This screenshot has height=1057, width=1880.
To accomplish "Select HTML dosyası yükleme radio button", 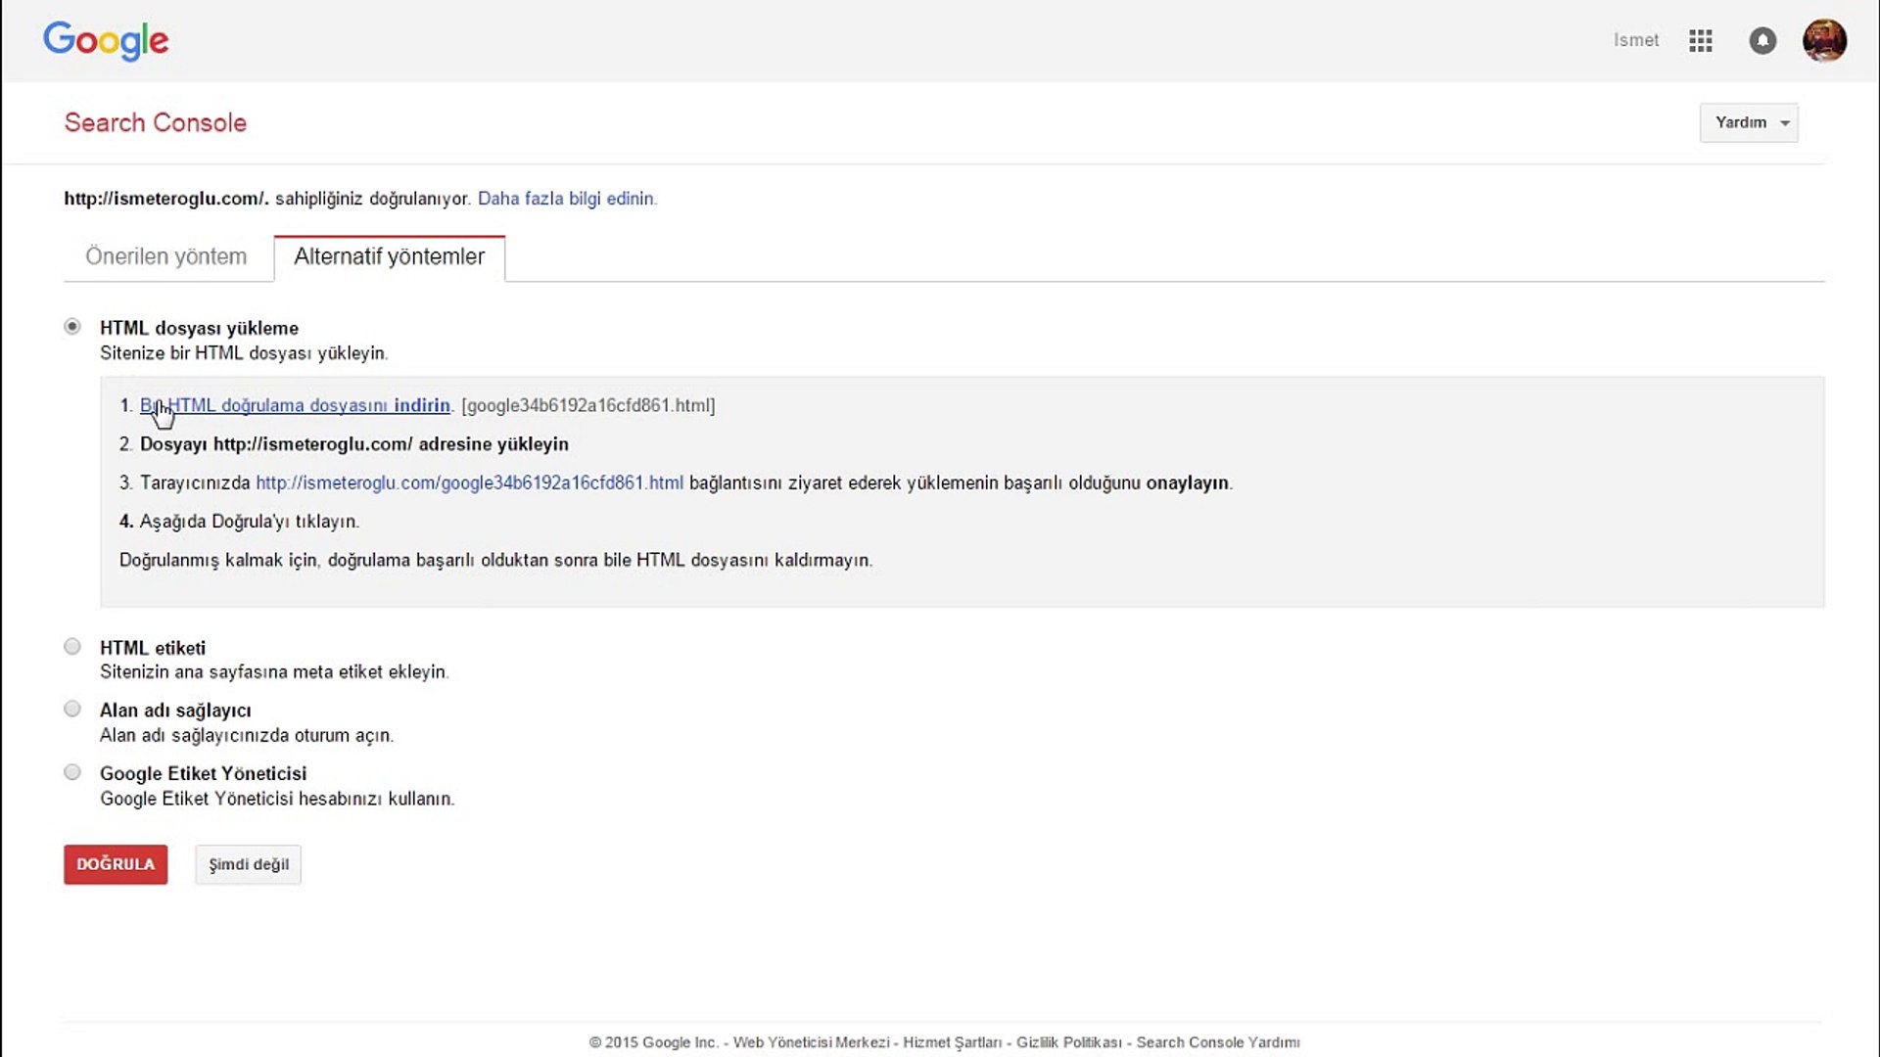I will coord(72,327).
